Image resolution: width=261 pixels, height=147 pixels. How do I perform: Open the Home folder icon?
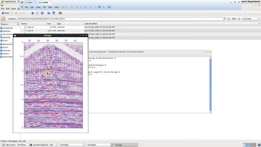pyautogui.click(x=49, y=13)
